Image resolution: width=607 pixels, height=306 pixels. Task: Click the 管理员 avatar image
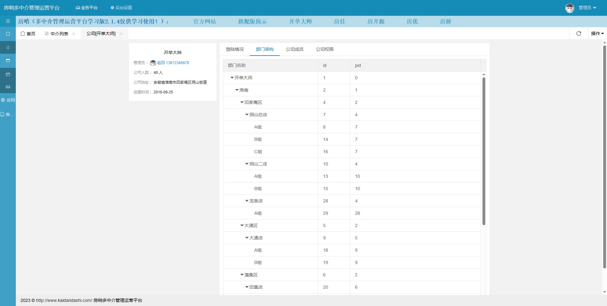pos(570,8)
